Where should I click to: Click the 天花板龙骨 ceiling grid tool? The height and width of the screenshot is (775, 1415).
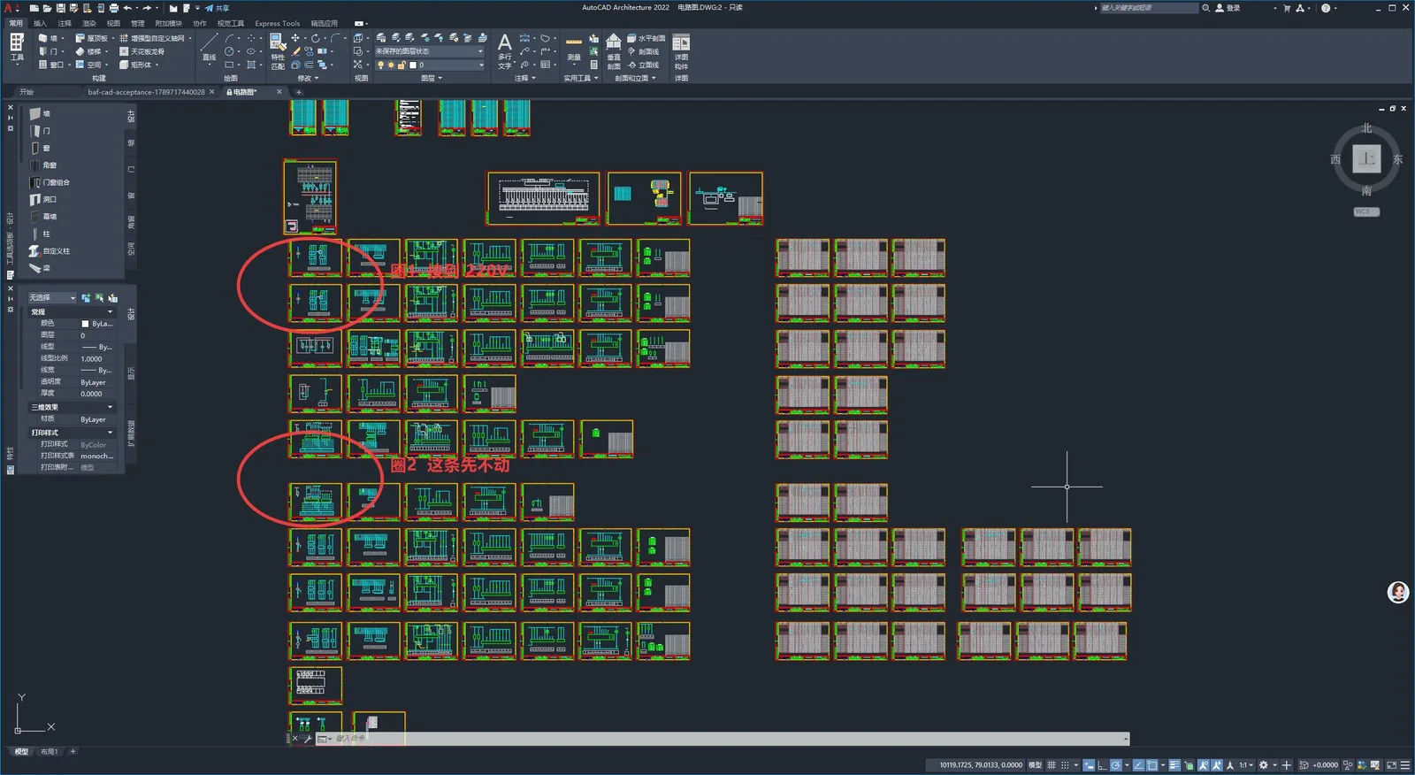[142, 51]
